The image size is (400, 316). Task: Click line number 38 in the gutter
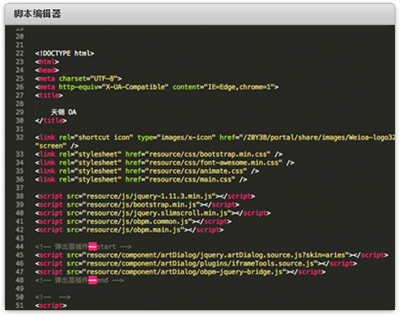point(19,197)
